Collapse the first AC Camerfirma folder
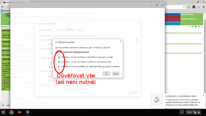 (x=41, y=58)
